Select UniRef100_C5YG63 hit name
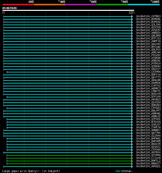Viewport: 162px width, 173px height. (148, 108)
